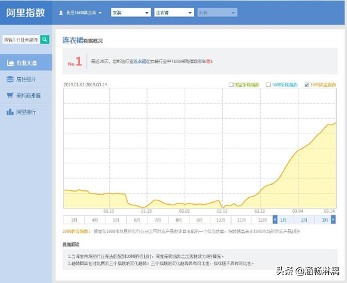This screenshot has width=347, height=283.
Task: Click the 阿里指数 logo
Action: (x=26, y=13)
